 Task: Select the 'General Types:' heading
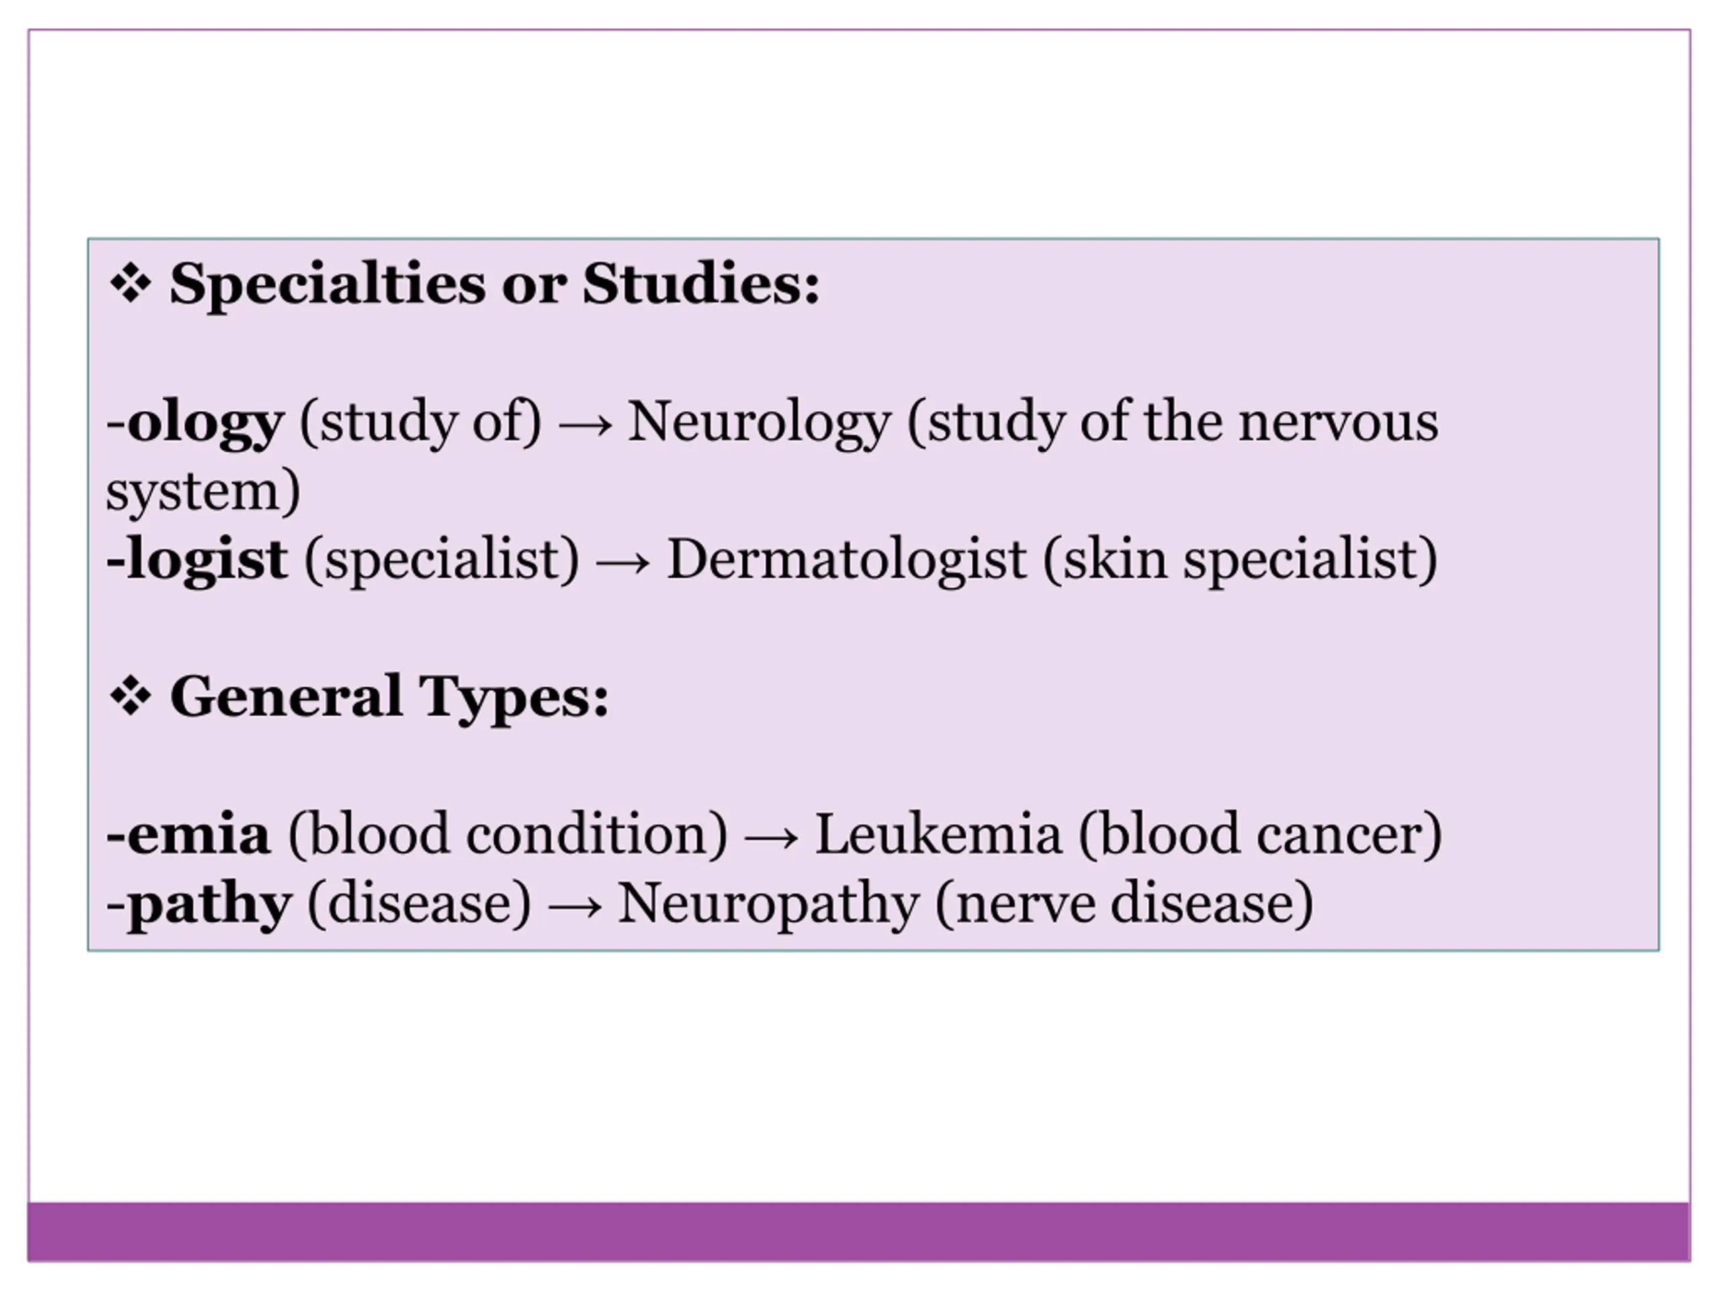[389, 697]
